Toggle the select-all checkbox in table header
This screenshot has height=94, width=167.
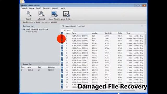pos(62,33)
